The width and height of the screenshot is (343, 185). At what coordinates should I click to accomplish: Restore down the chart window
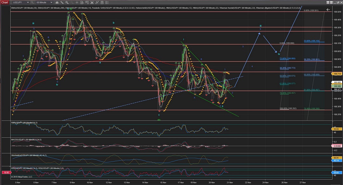point(338,3)
